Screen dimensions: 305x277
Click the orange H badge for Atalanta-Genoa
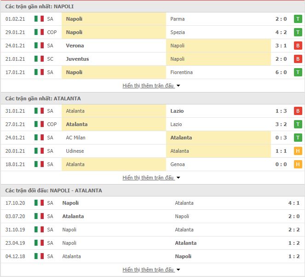pos(298,164)
